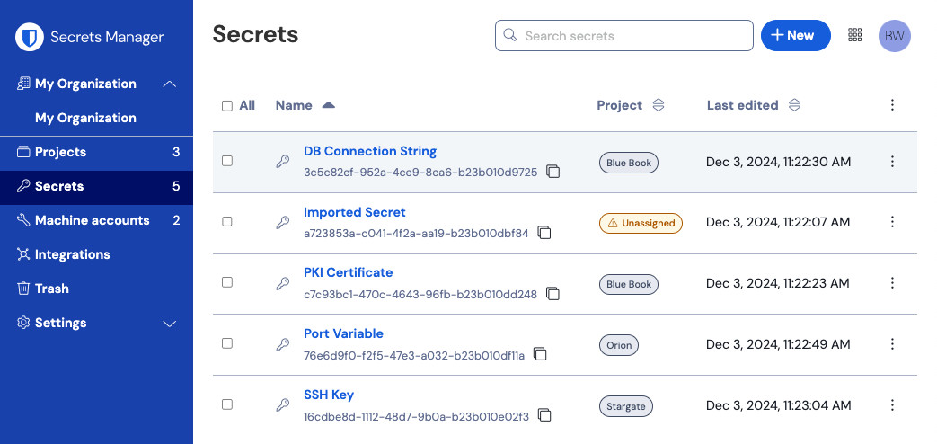The image size is (937, 444).
Task: Collapse the My Organization section
Action: coord(169,84)
